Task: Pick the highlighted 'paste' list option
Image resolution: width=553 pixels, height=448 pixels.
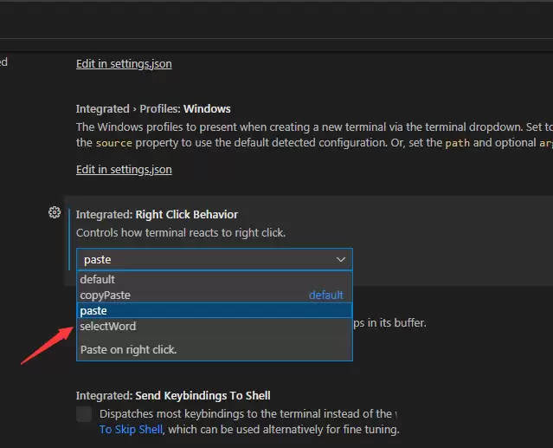Action: pos(93,310)
